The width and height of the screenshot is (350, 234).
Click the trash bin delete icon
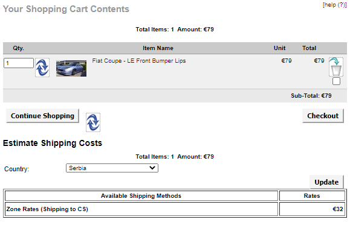(336, 67)
